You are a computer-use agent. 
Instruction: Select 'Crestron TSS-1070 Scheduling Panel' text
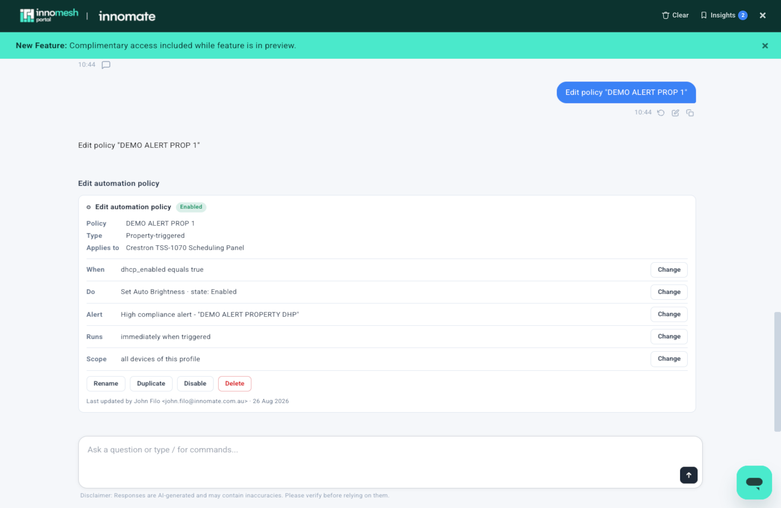(185, 248)
